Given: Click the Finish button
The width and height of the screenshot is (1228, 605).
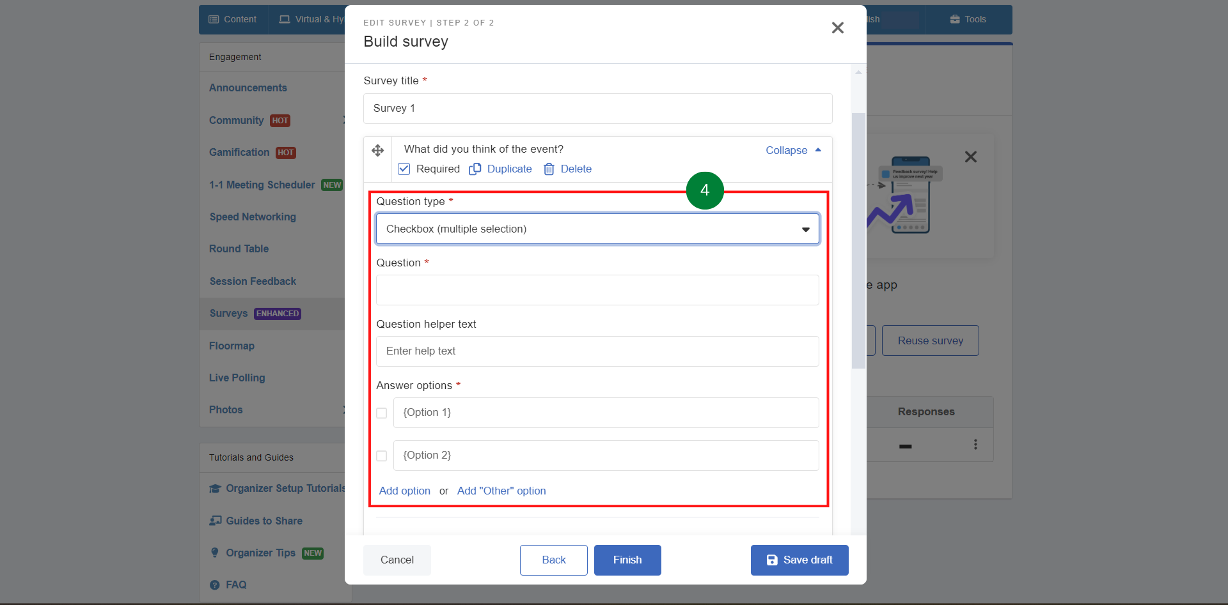Looking at the screenshot, I should 627,560.
